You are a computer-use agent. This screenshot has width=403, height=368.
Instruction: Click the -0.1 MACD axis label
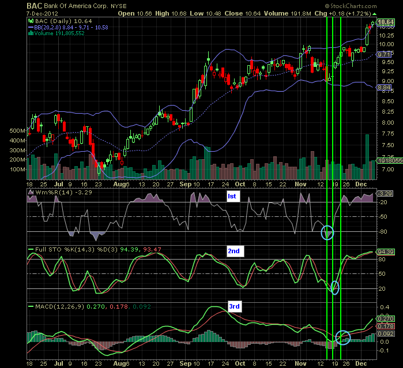[x=383, y=351]
